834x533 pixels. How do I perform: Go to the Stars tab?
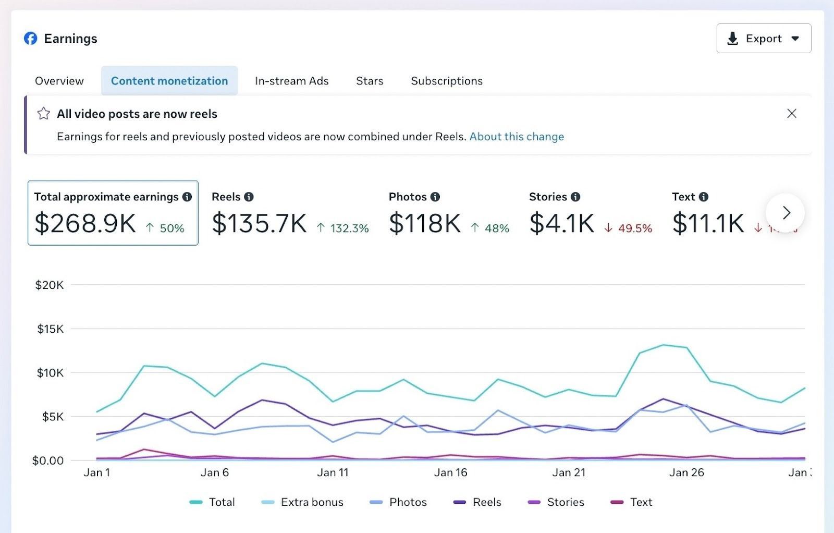coord(370,81)
